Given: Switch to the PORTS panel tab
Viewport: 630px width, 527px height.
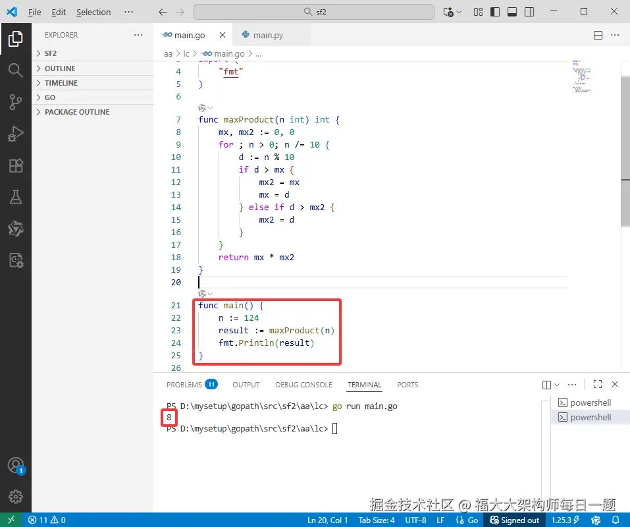Looking at the screenshot, I should coord(407,385).
